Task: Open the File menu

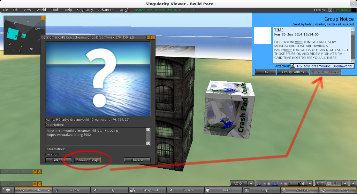Action: (5, 10)
